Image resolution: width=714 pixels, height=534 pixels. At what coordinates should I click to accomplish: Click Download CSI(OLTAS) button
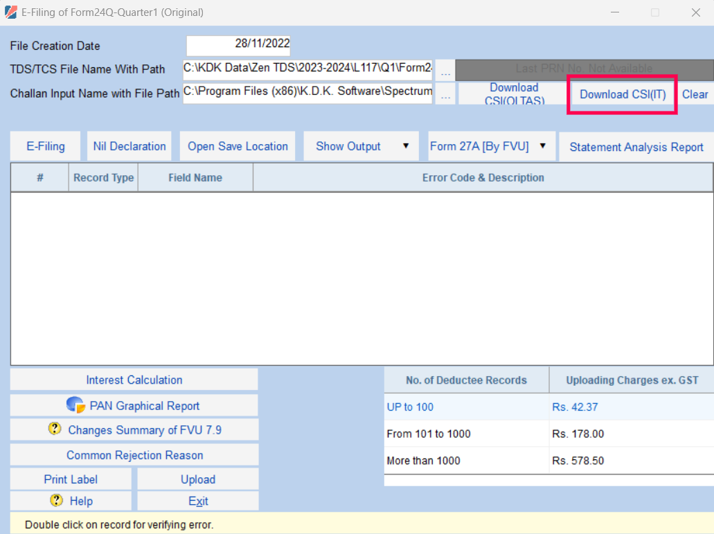[x=514, y=94]
